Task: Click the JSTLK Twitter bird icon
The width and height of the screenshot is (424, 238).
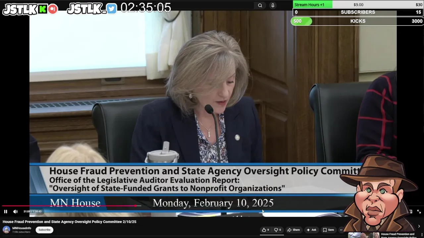Action: [112, 9]
